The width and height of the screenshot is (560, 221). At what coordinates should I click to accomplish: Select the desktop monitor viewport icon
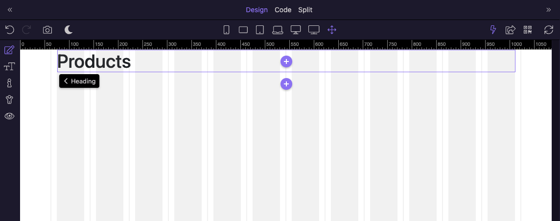(x=295, y=30)
